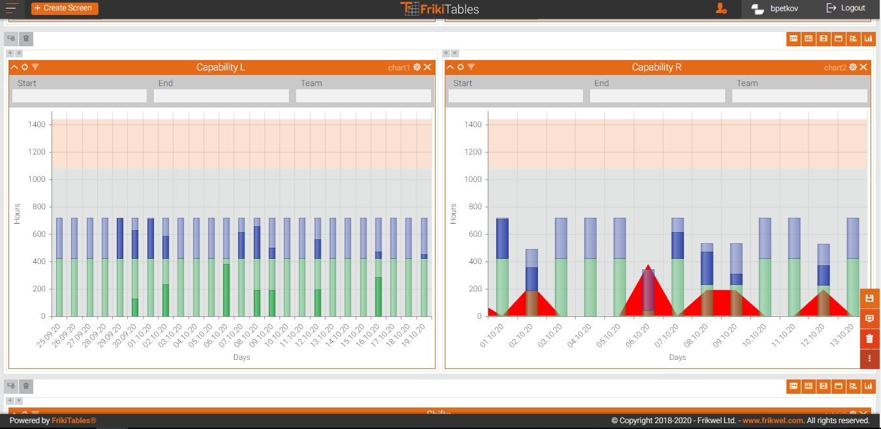Log out using the Logout link
Image resolution: width=881 pixels, height=429 pixels.
(x=846, y=8)
